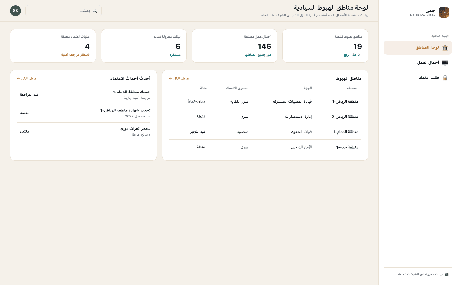
Task: Open the أحمال عمل مصنّفة card showing 146
Action: coord(235,46)
